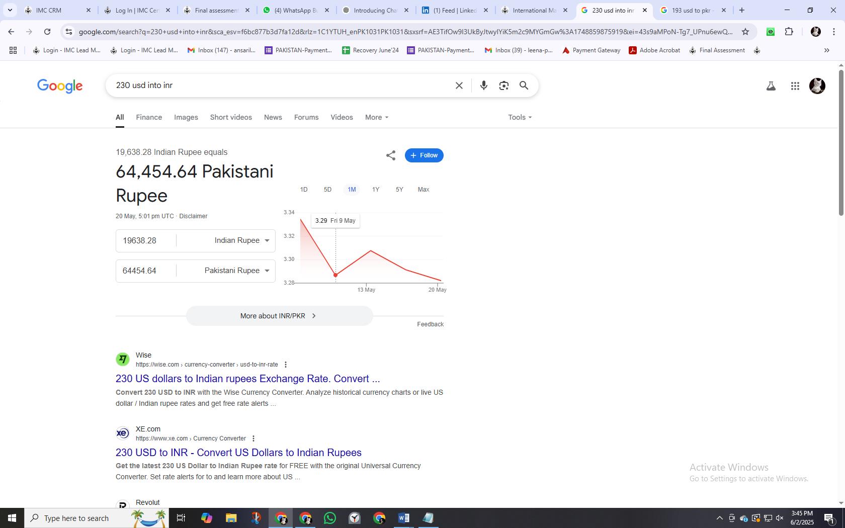Open a new browser tab
This screenshot has width=845, height=528.
point(741,10)
